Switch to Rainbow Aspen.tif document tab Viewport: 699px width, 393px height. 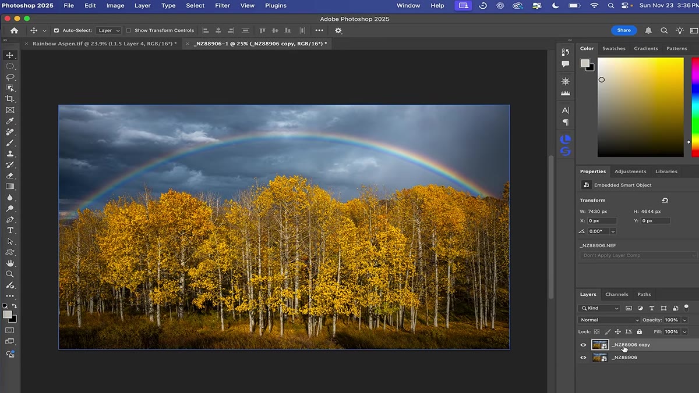click(x=105, y=44)
